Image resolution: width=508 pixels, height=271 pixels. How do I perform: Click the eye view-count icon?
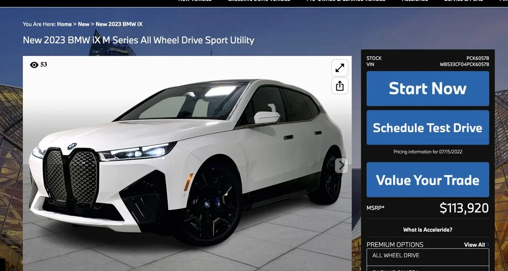tap(34, 65)
